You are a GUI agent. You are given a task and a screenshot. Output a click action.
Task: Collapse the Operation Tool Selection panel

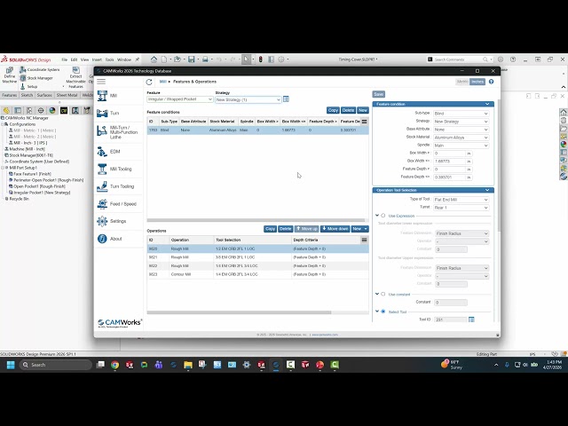(x=487, y=190)
